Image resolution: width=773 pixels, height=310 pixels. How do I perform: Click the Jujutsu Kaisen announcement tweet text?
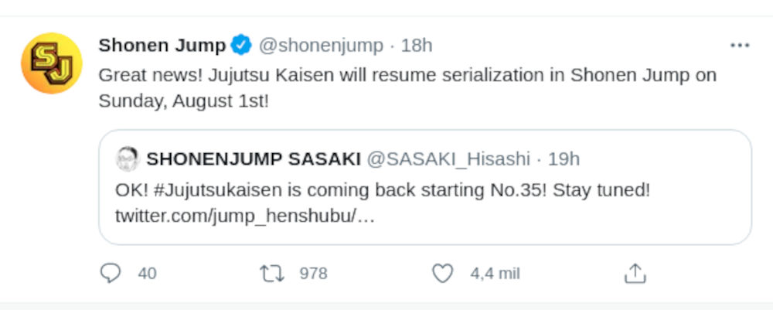[407, 87]
